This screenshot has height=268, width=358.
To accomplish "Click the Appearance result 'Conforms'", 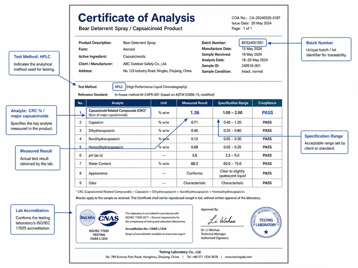I will 194,173.
